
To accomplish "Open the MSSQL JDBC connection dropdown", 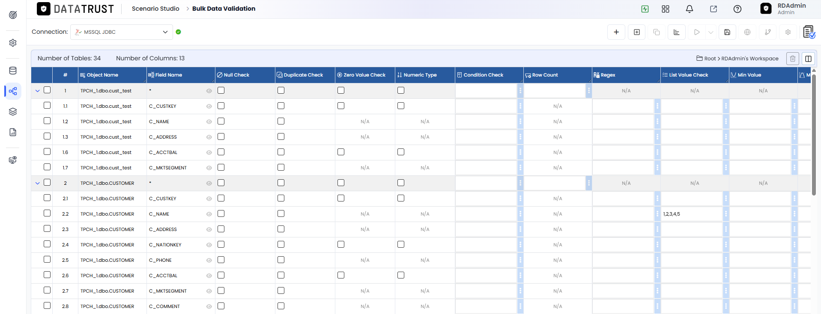I will 122,32.
